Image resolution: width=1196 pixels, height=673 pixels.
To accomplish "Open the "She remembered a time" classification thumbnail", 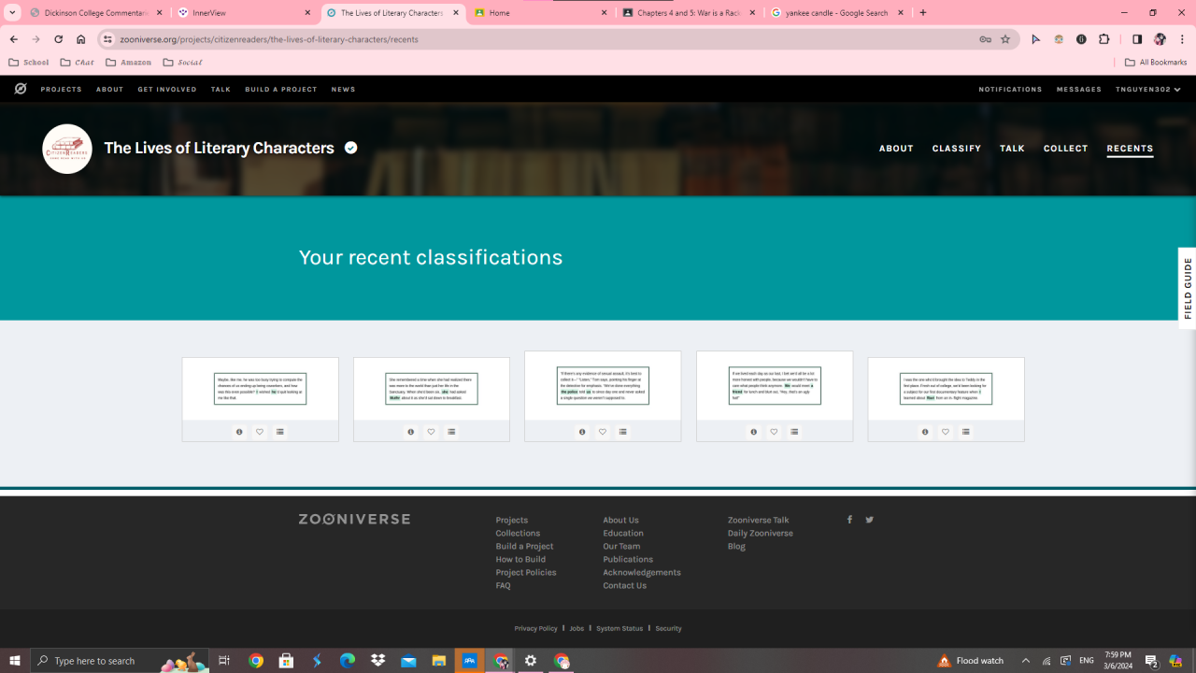I will [432, 389].
